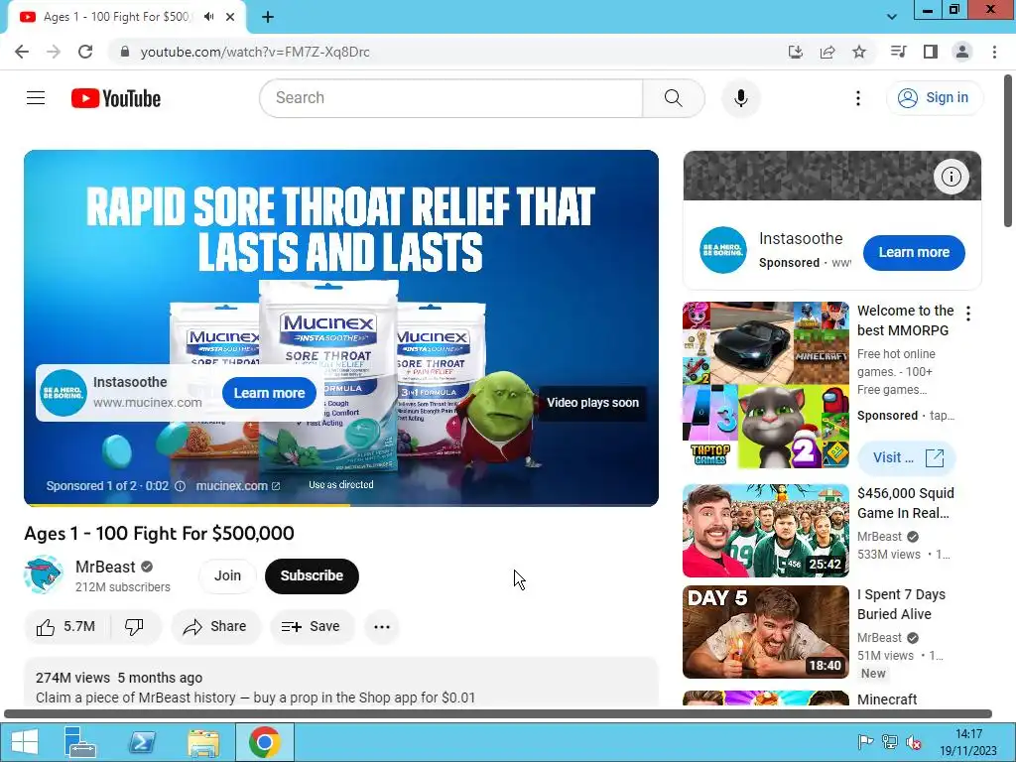
Task: Open media control icon in Chrome toolbar
Action: pyautogui.click(x=898, y=52)
